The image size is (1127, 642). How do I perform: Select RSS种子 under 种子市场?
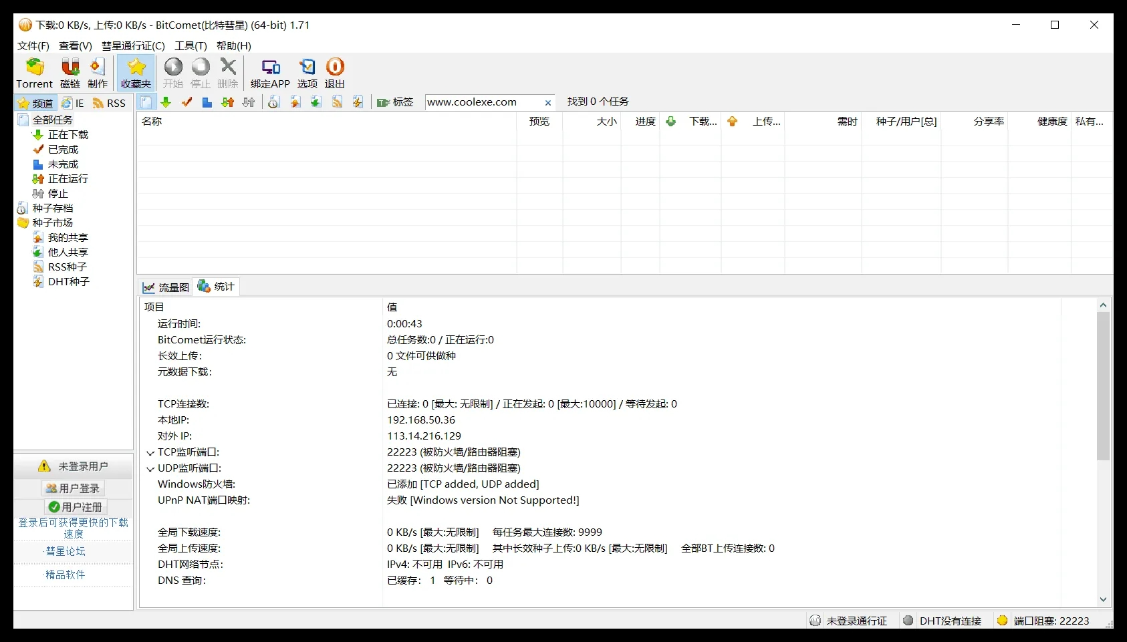pos(68,267)
